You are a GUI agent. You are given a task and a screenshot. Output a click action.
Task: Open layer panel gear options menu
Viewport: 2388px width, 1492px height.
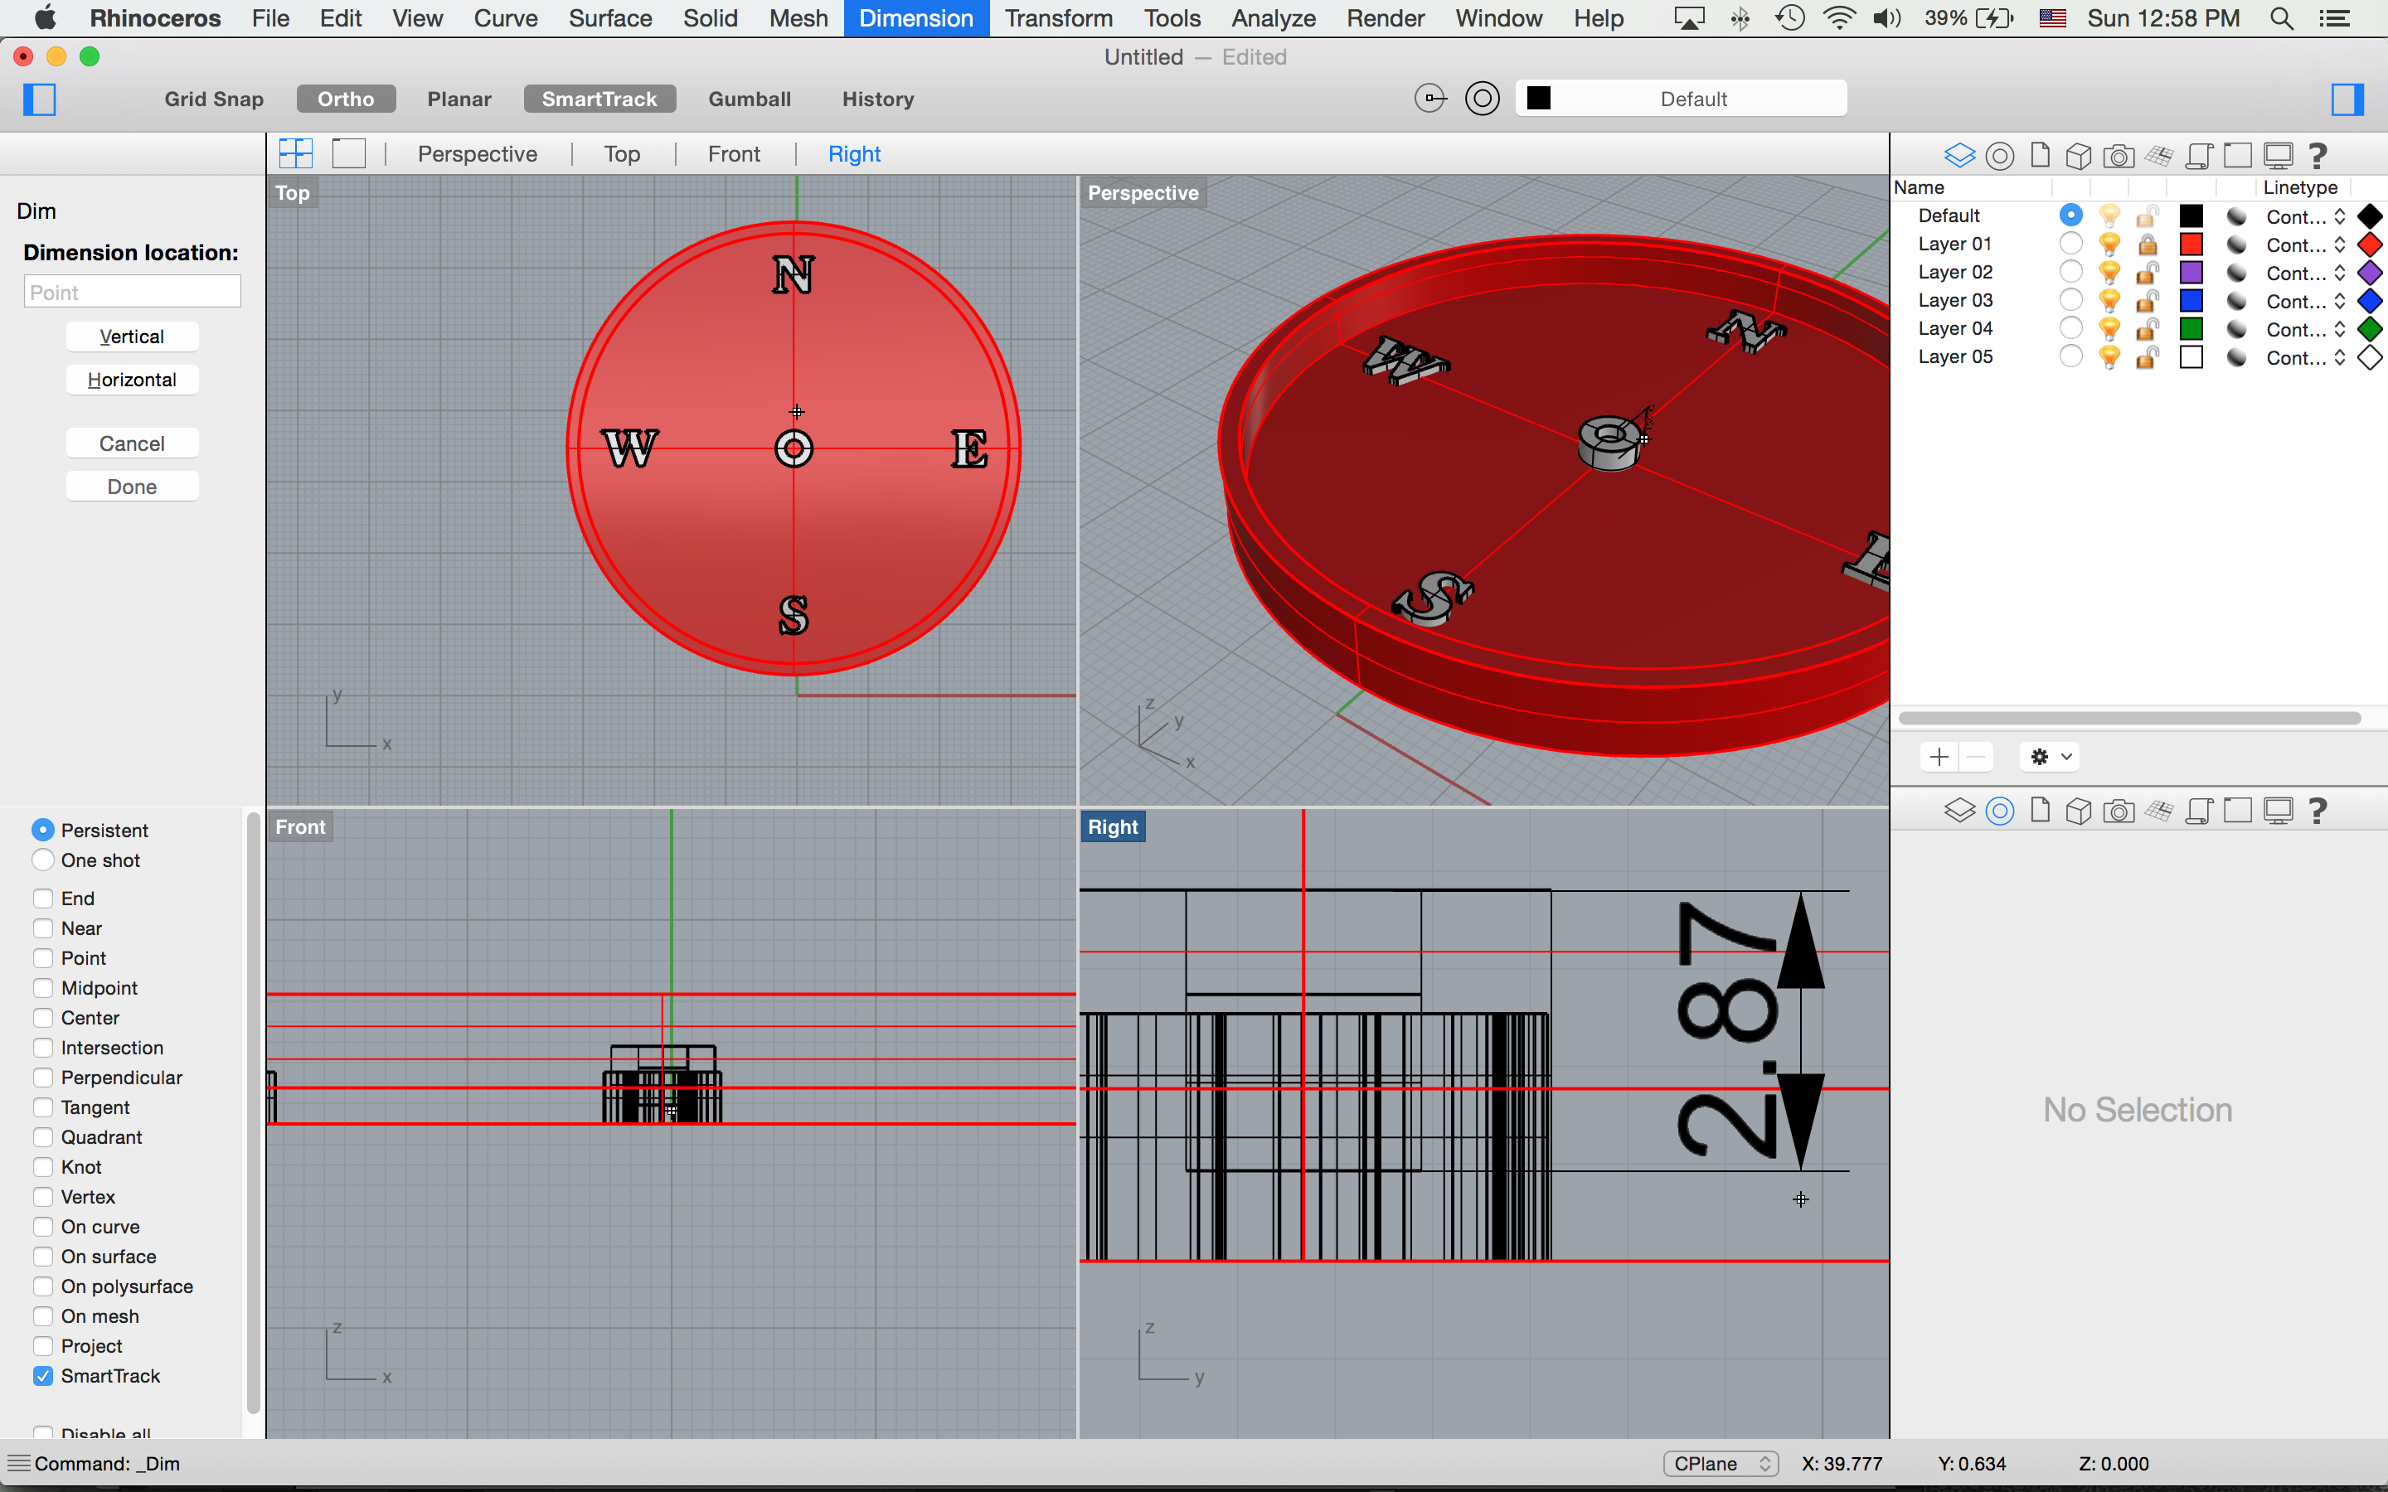(2050, 757)
